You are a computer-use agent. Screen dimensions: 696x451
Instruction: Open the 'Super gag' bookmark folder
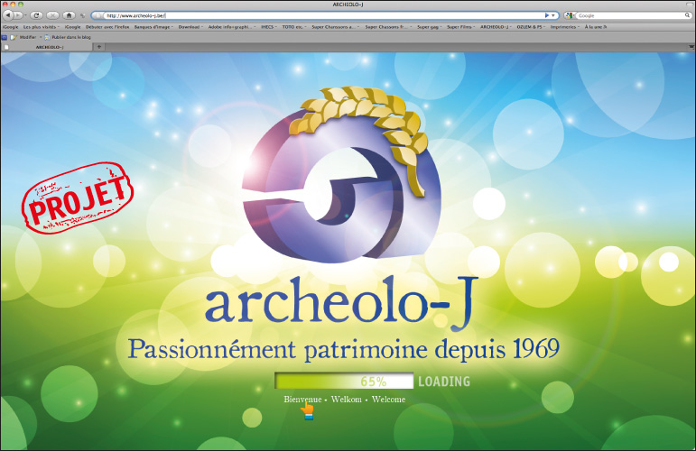429,27
